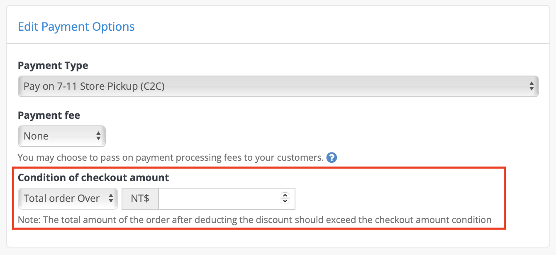The width and height of the screenshot is (556, 255).
Task: Click the up/down arrows on Payment fee select
Action: [98, 136]
